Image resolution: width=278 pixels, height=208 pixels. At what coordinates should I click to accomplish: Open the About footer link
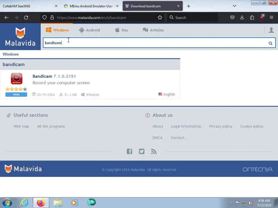pyautogui.click(x=158, y=126)
